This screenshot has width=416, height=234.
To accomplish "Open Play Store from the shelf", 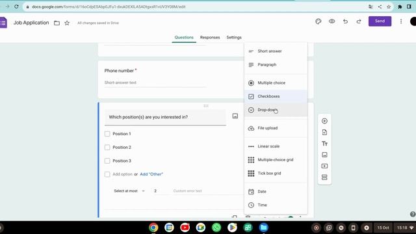I will [232, 227].
